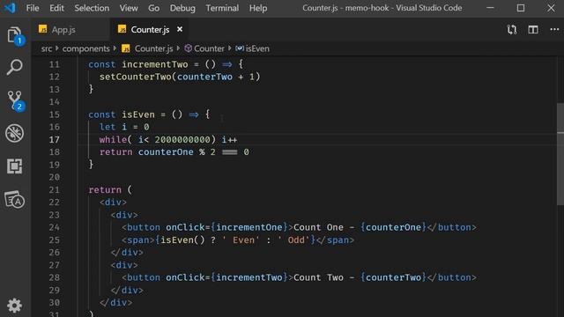Click the number 2000000000 on line 17

182,139
